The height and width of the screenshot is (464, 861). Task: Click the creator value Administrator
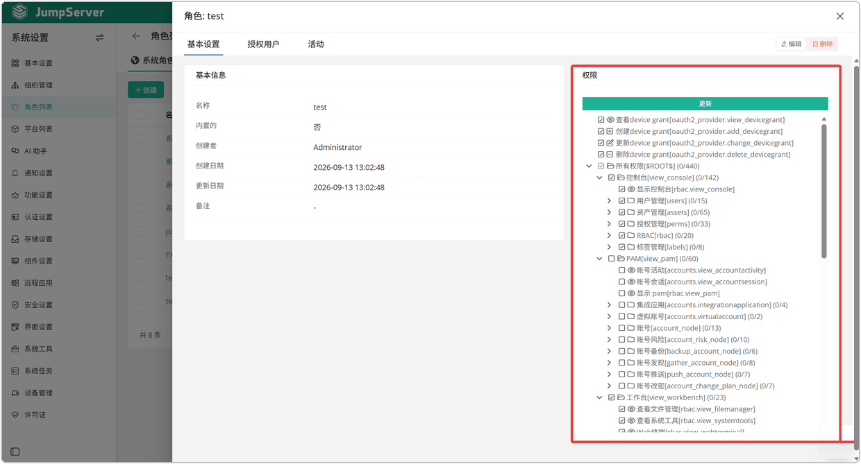337,148
